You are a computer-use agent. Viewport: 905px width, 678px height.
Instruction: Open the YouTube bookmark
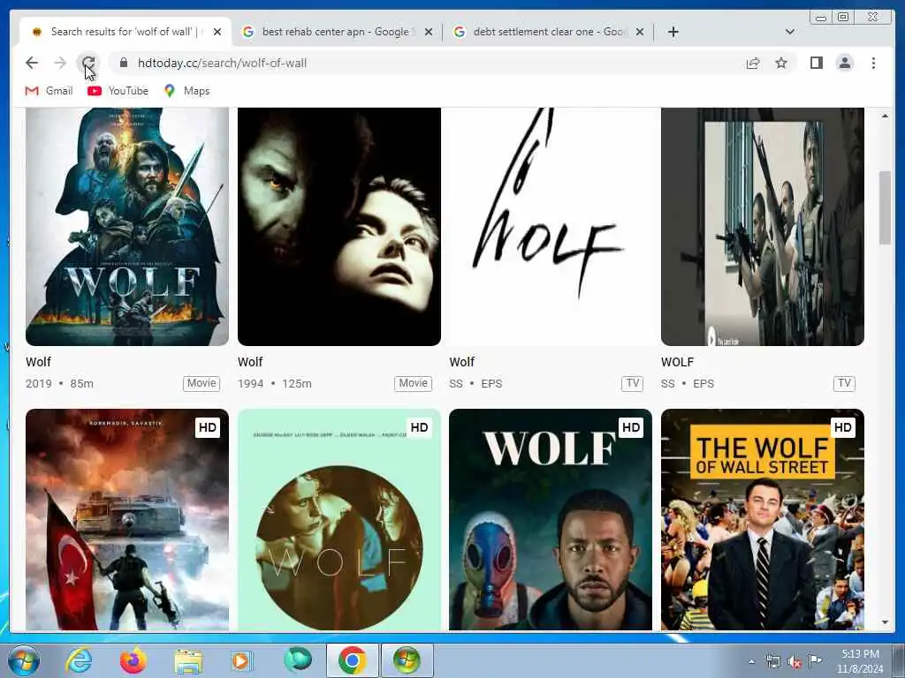tap(118, 91)
